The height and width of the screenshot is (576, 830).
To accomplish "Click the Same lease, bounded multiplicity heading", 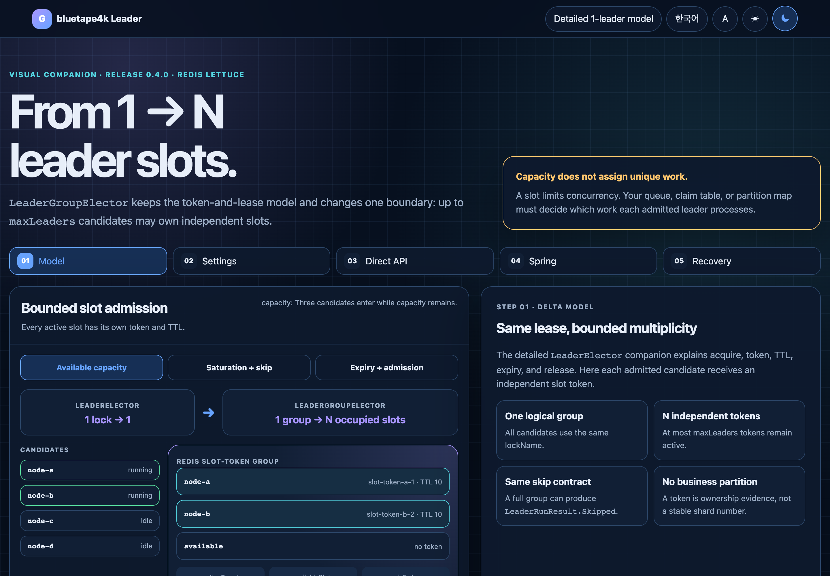I will [x=596, y=328].
